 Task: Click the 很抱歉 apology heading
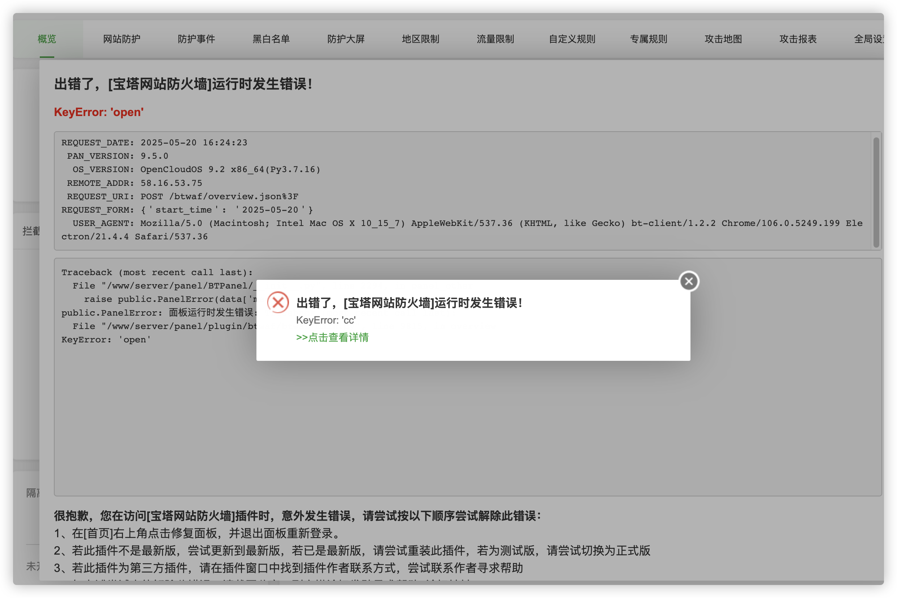298,516
